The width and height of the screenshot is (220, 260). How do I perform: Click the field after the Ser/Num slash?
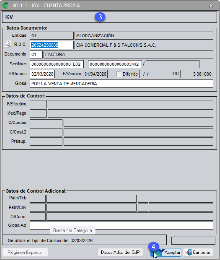click(172, 64)
